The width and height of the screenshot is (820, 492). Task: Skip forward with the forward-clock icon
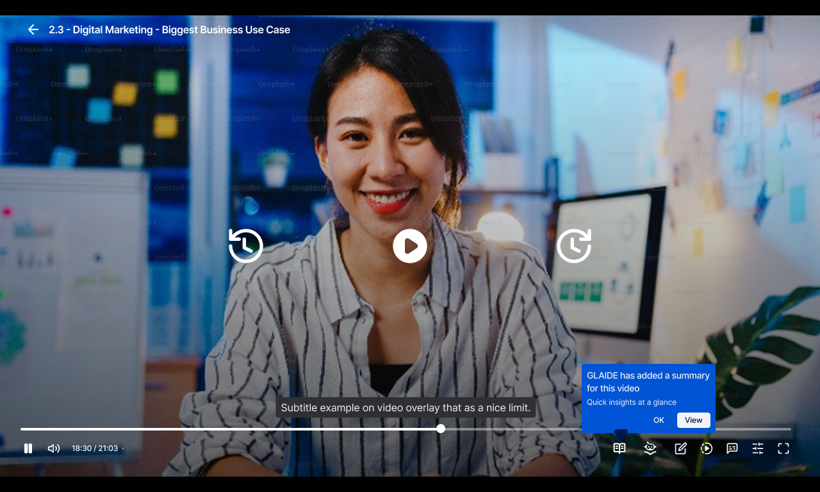click(573, 246)
